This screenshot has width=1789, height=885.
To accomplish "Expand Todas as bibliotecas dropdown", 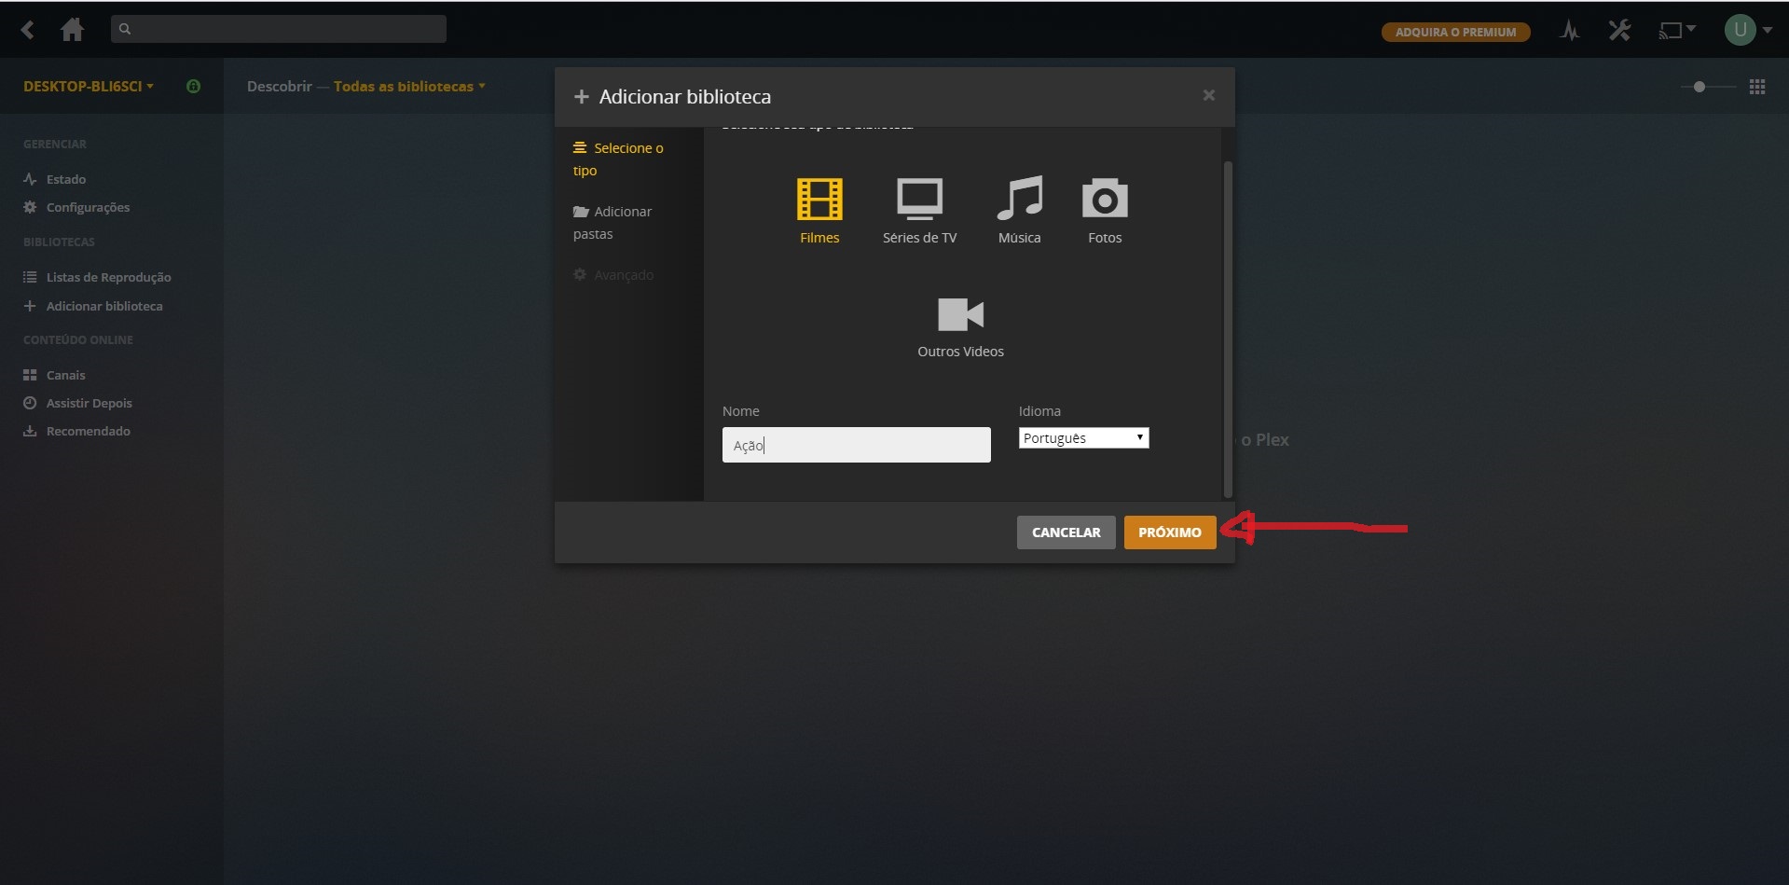I will pos(409,86).
